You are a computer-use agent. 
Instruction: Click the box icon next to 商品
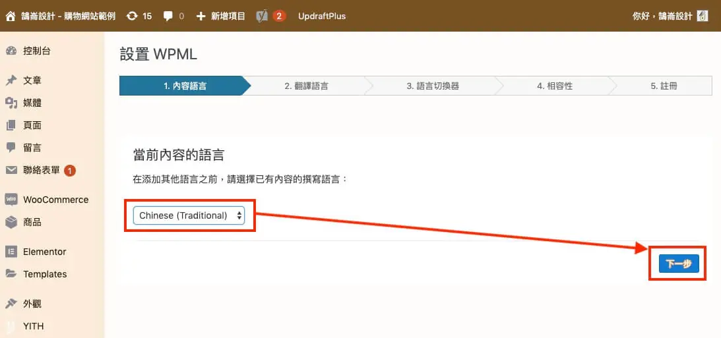pos(11,222)
